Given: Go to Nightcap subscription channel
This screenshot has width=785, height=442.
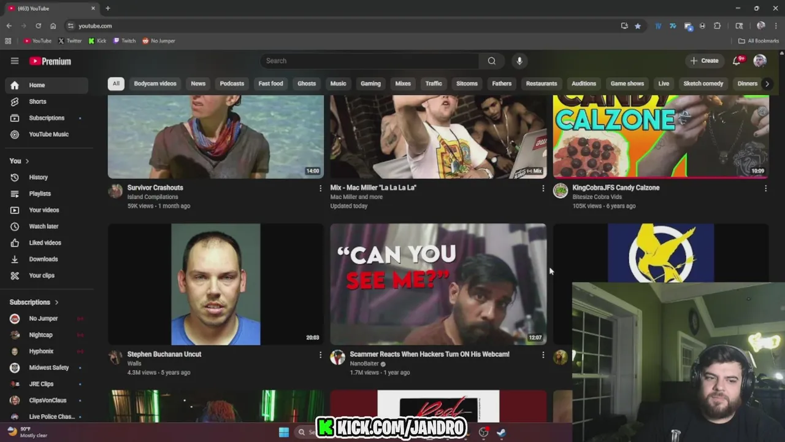Looking at the screenshot, I should [x=40, y=335].
